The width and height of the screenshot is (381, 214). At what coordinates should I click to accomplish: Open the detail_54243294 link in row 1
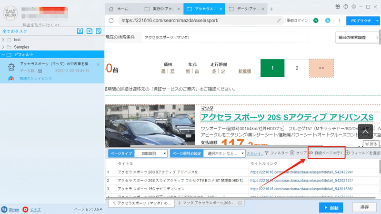point(301,172)
